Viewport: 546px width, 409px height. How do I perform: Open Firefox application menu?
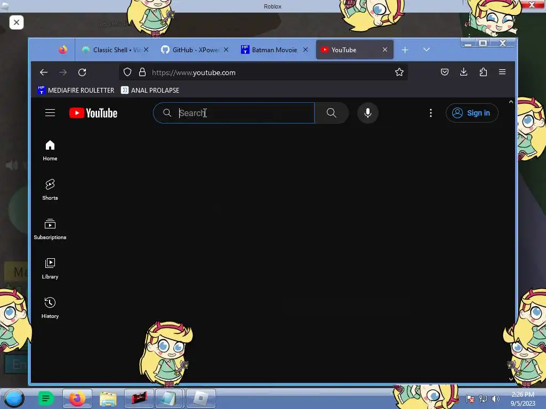pyautogui.click(x=502, y=72)
